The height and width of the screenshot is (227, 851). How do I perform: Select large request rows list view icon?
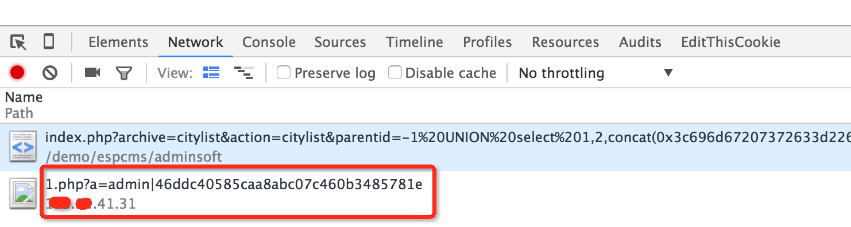click(212, 72)
